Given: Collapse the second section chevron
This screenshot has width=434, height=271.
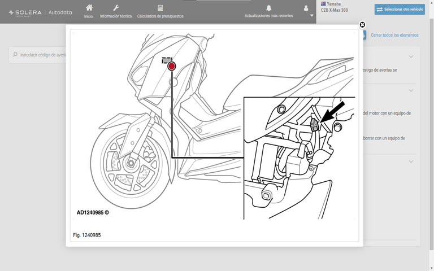Looking at the screenshot, I should tap(411, 90).
